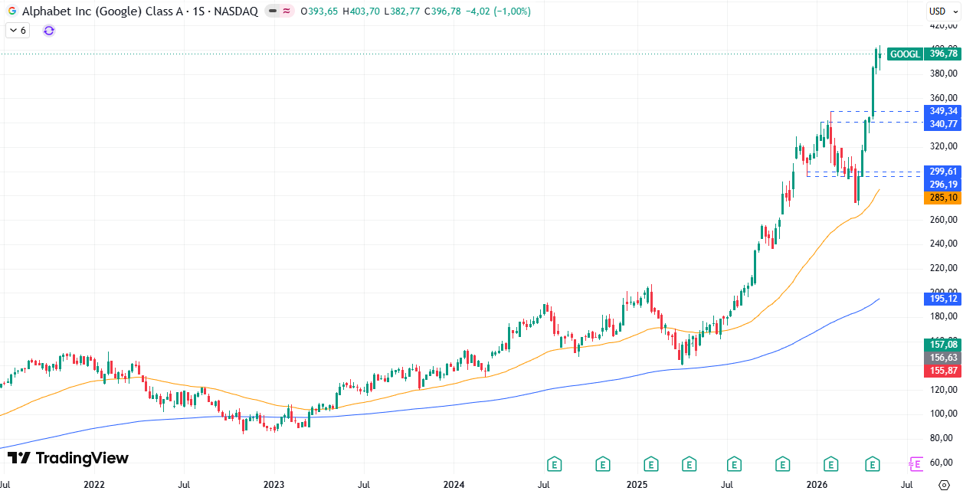The height and width of the screenshot is (494, 963).
Task: Click the 2026 label on time axis
Action: pyautogui.click(x=817, y=485)
